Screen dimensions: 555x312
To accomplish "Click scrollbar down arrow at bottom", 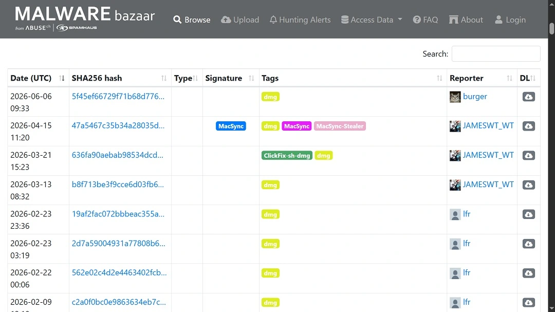I will point(551,308).
